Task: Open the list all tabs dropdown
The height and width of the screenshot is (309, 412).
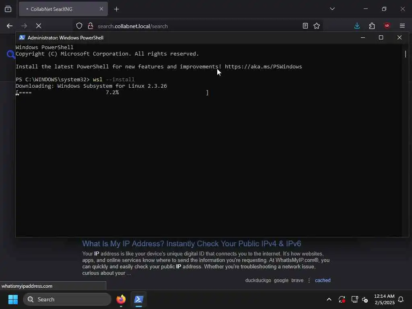Action: pyautogui.click(x=332, y=9)
